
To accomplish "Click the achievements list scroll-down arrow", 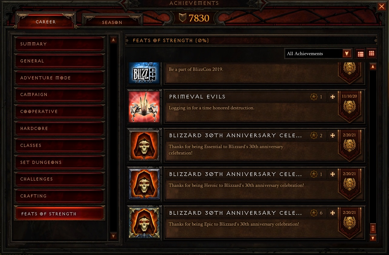I will point(373,238).
